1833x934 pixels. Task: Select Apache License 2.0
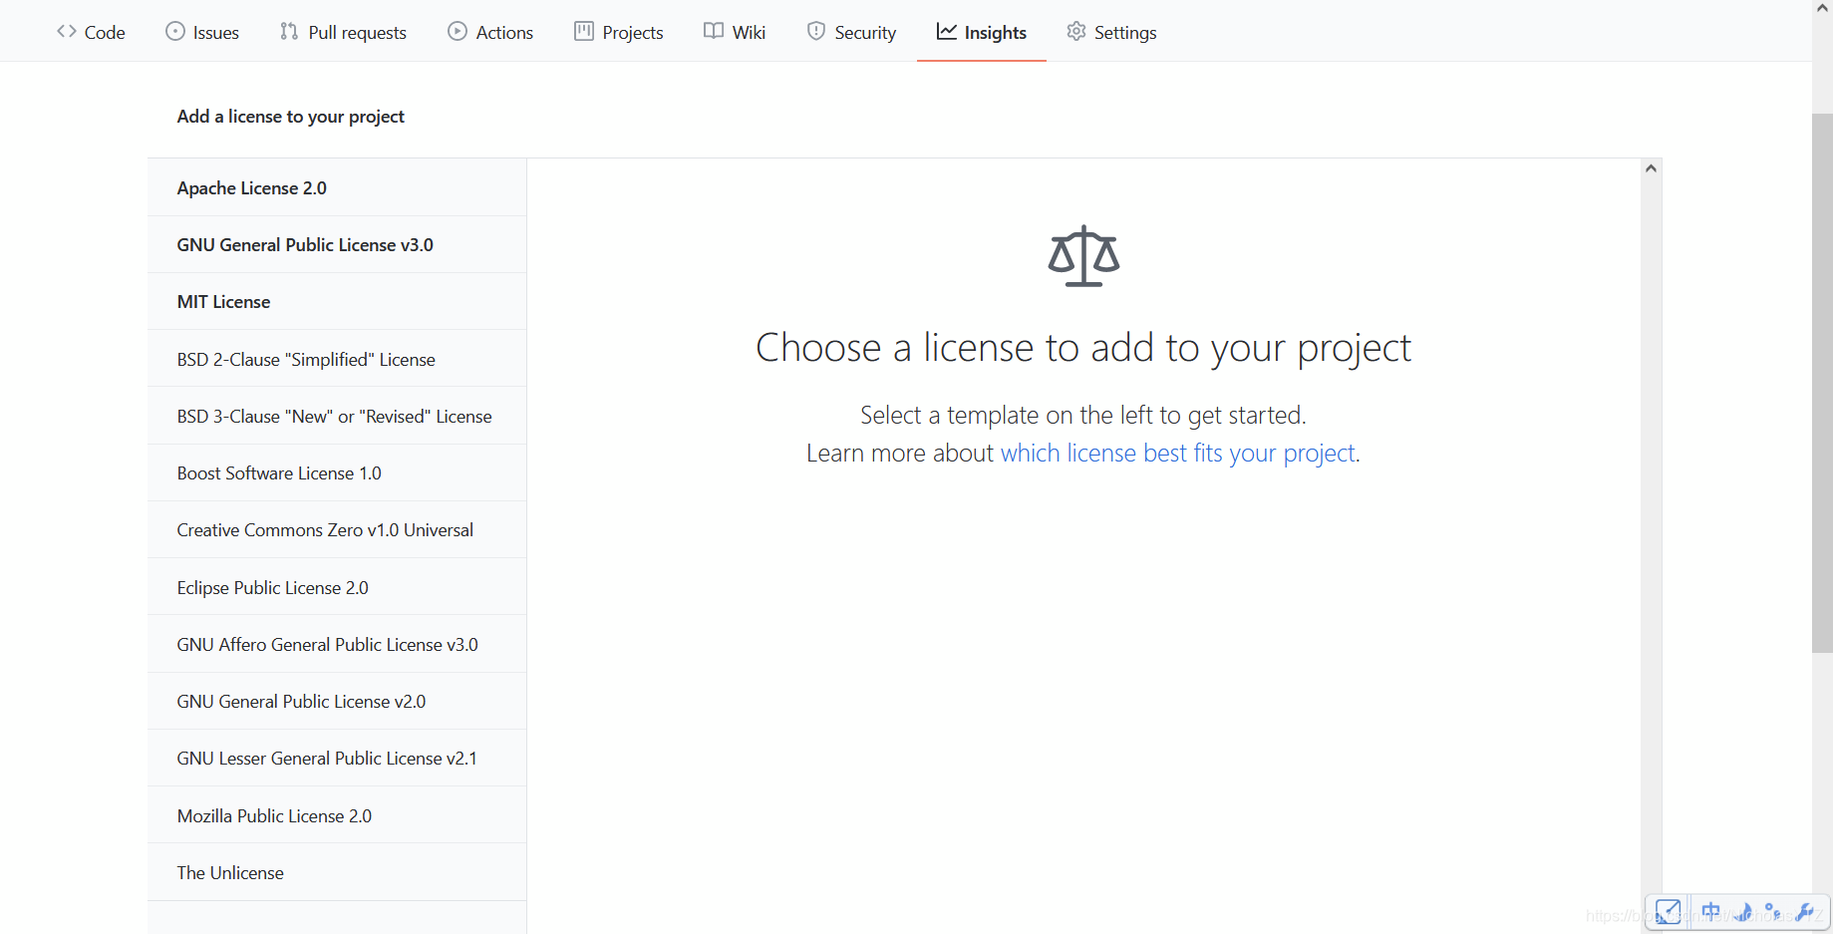click(251, 187)
